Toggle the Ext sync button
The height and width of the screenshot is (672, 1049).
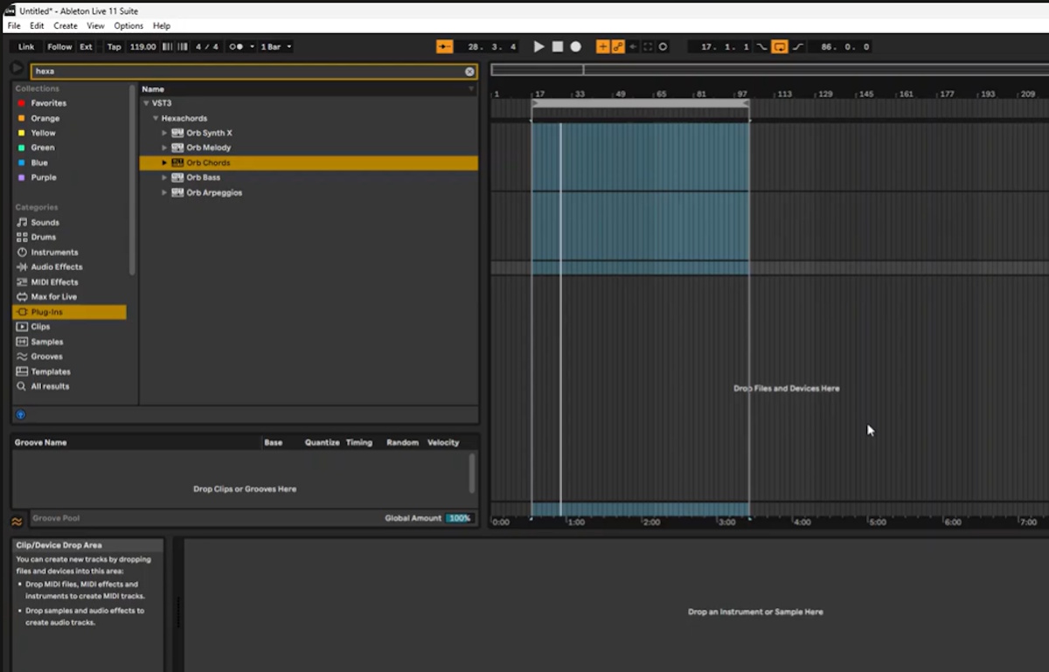click(86, 46)
